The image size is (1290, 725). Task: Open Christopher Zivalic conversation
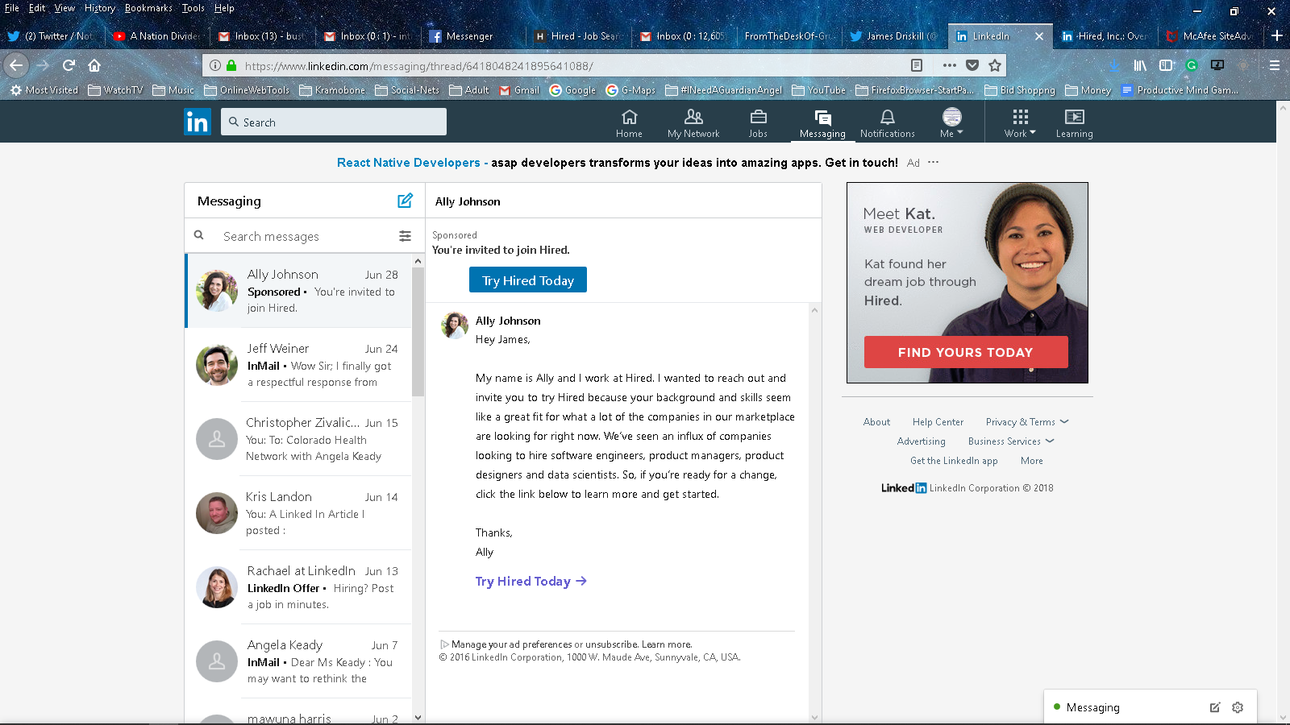299,439
